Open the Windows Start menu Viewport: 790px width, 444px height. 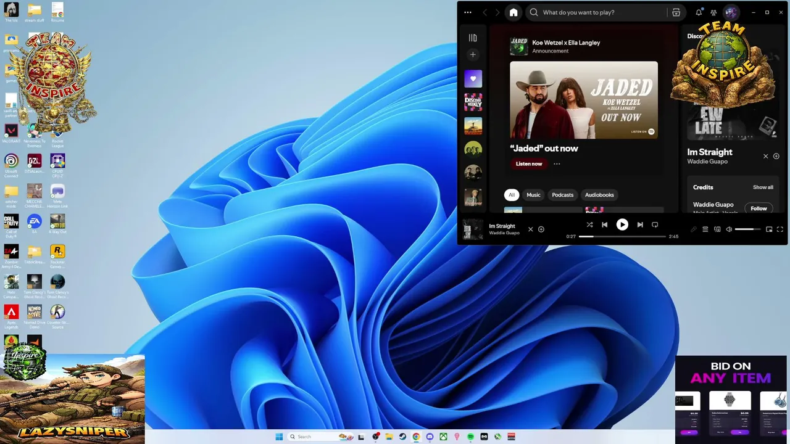click(279, 437)
